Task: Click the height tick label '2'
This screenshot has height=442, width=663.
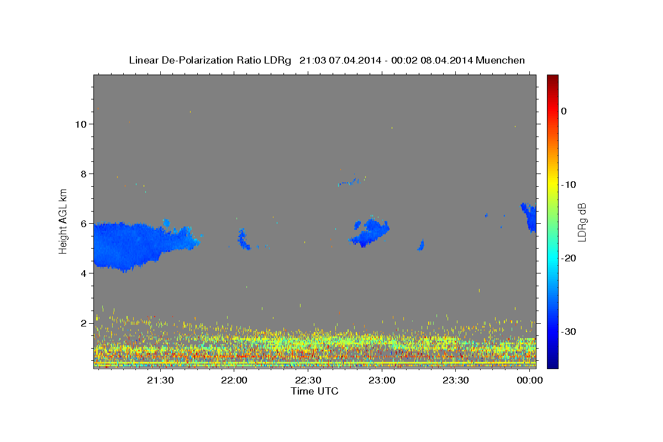Action: [83, 323]
